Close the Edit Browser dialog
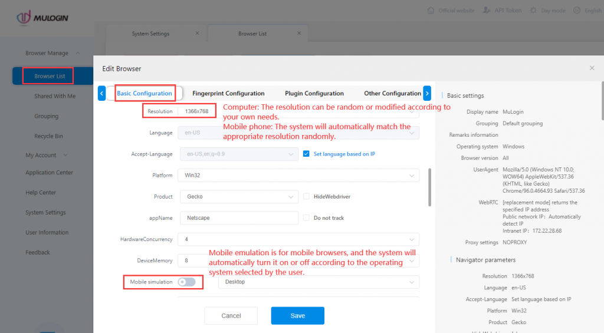The height and width of the screenshot is (333, 604). coord(592,68)
